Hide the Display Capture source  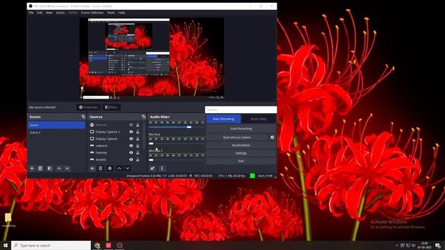point(131,139)
